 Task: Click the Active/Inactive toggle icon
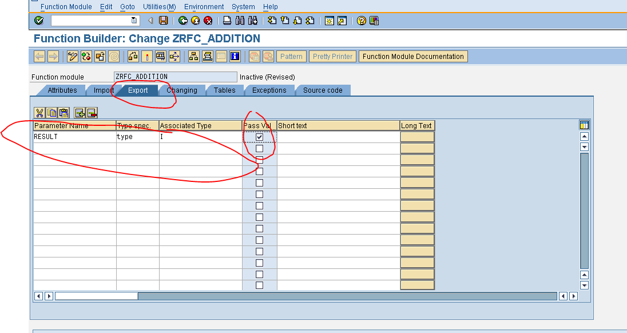(86, 57)
